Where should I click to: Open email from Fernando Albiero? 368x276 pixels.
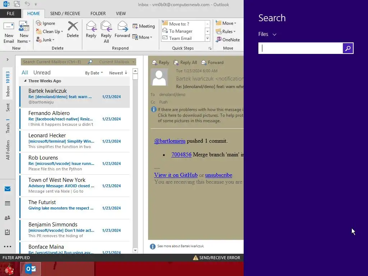[75, 119]
